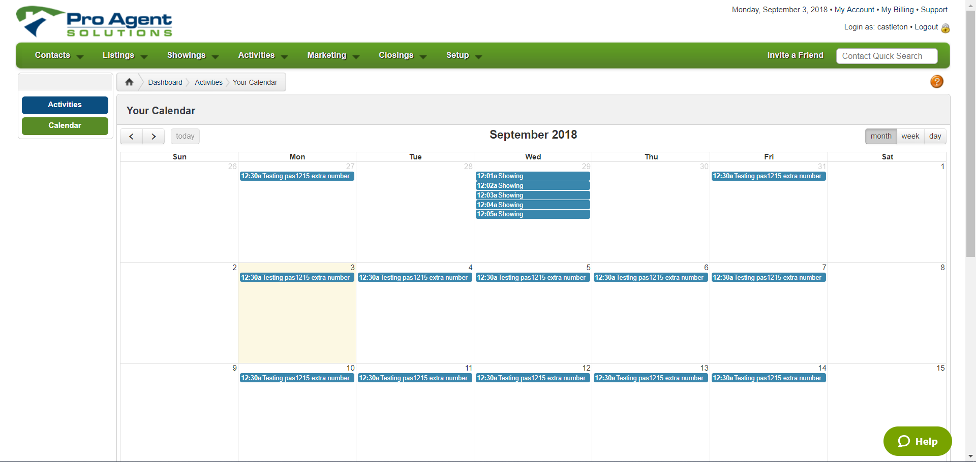The image size is (976, 462).
Task: Click the Logout link
Action: coord(926,27)
